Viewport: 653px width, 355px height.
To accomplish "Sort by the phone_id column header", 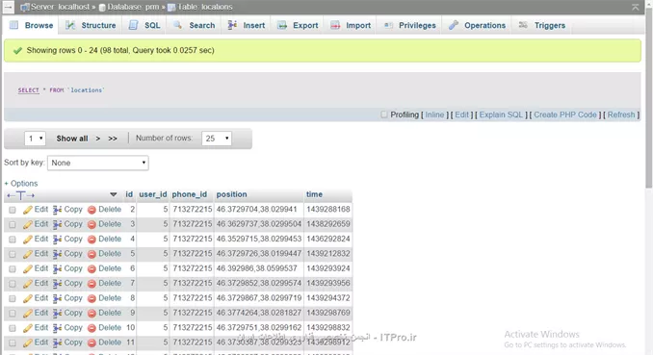I will [189, 194].
